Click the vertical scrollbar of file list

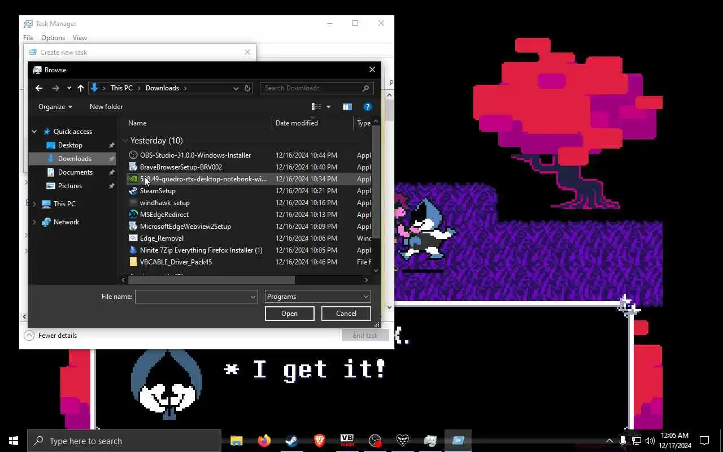376,182
